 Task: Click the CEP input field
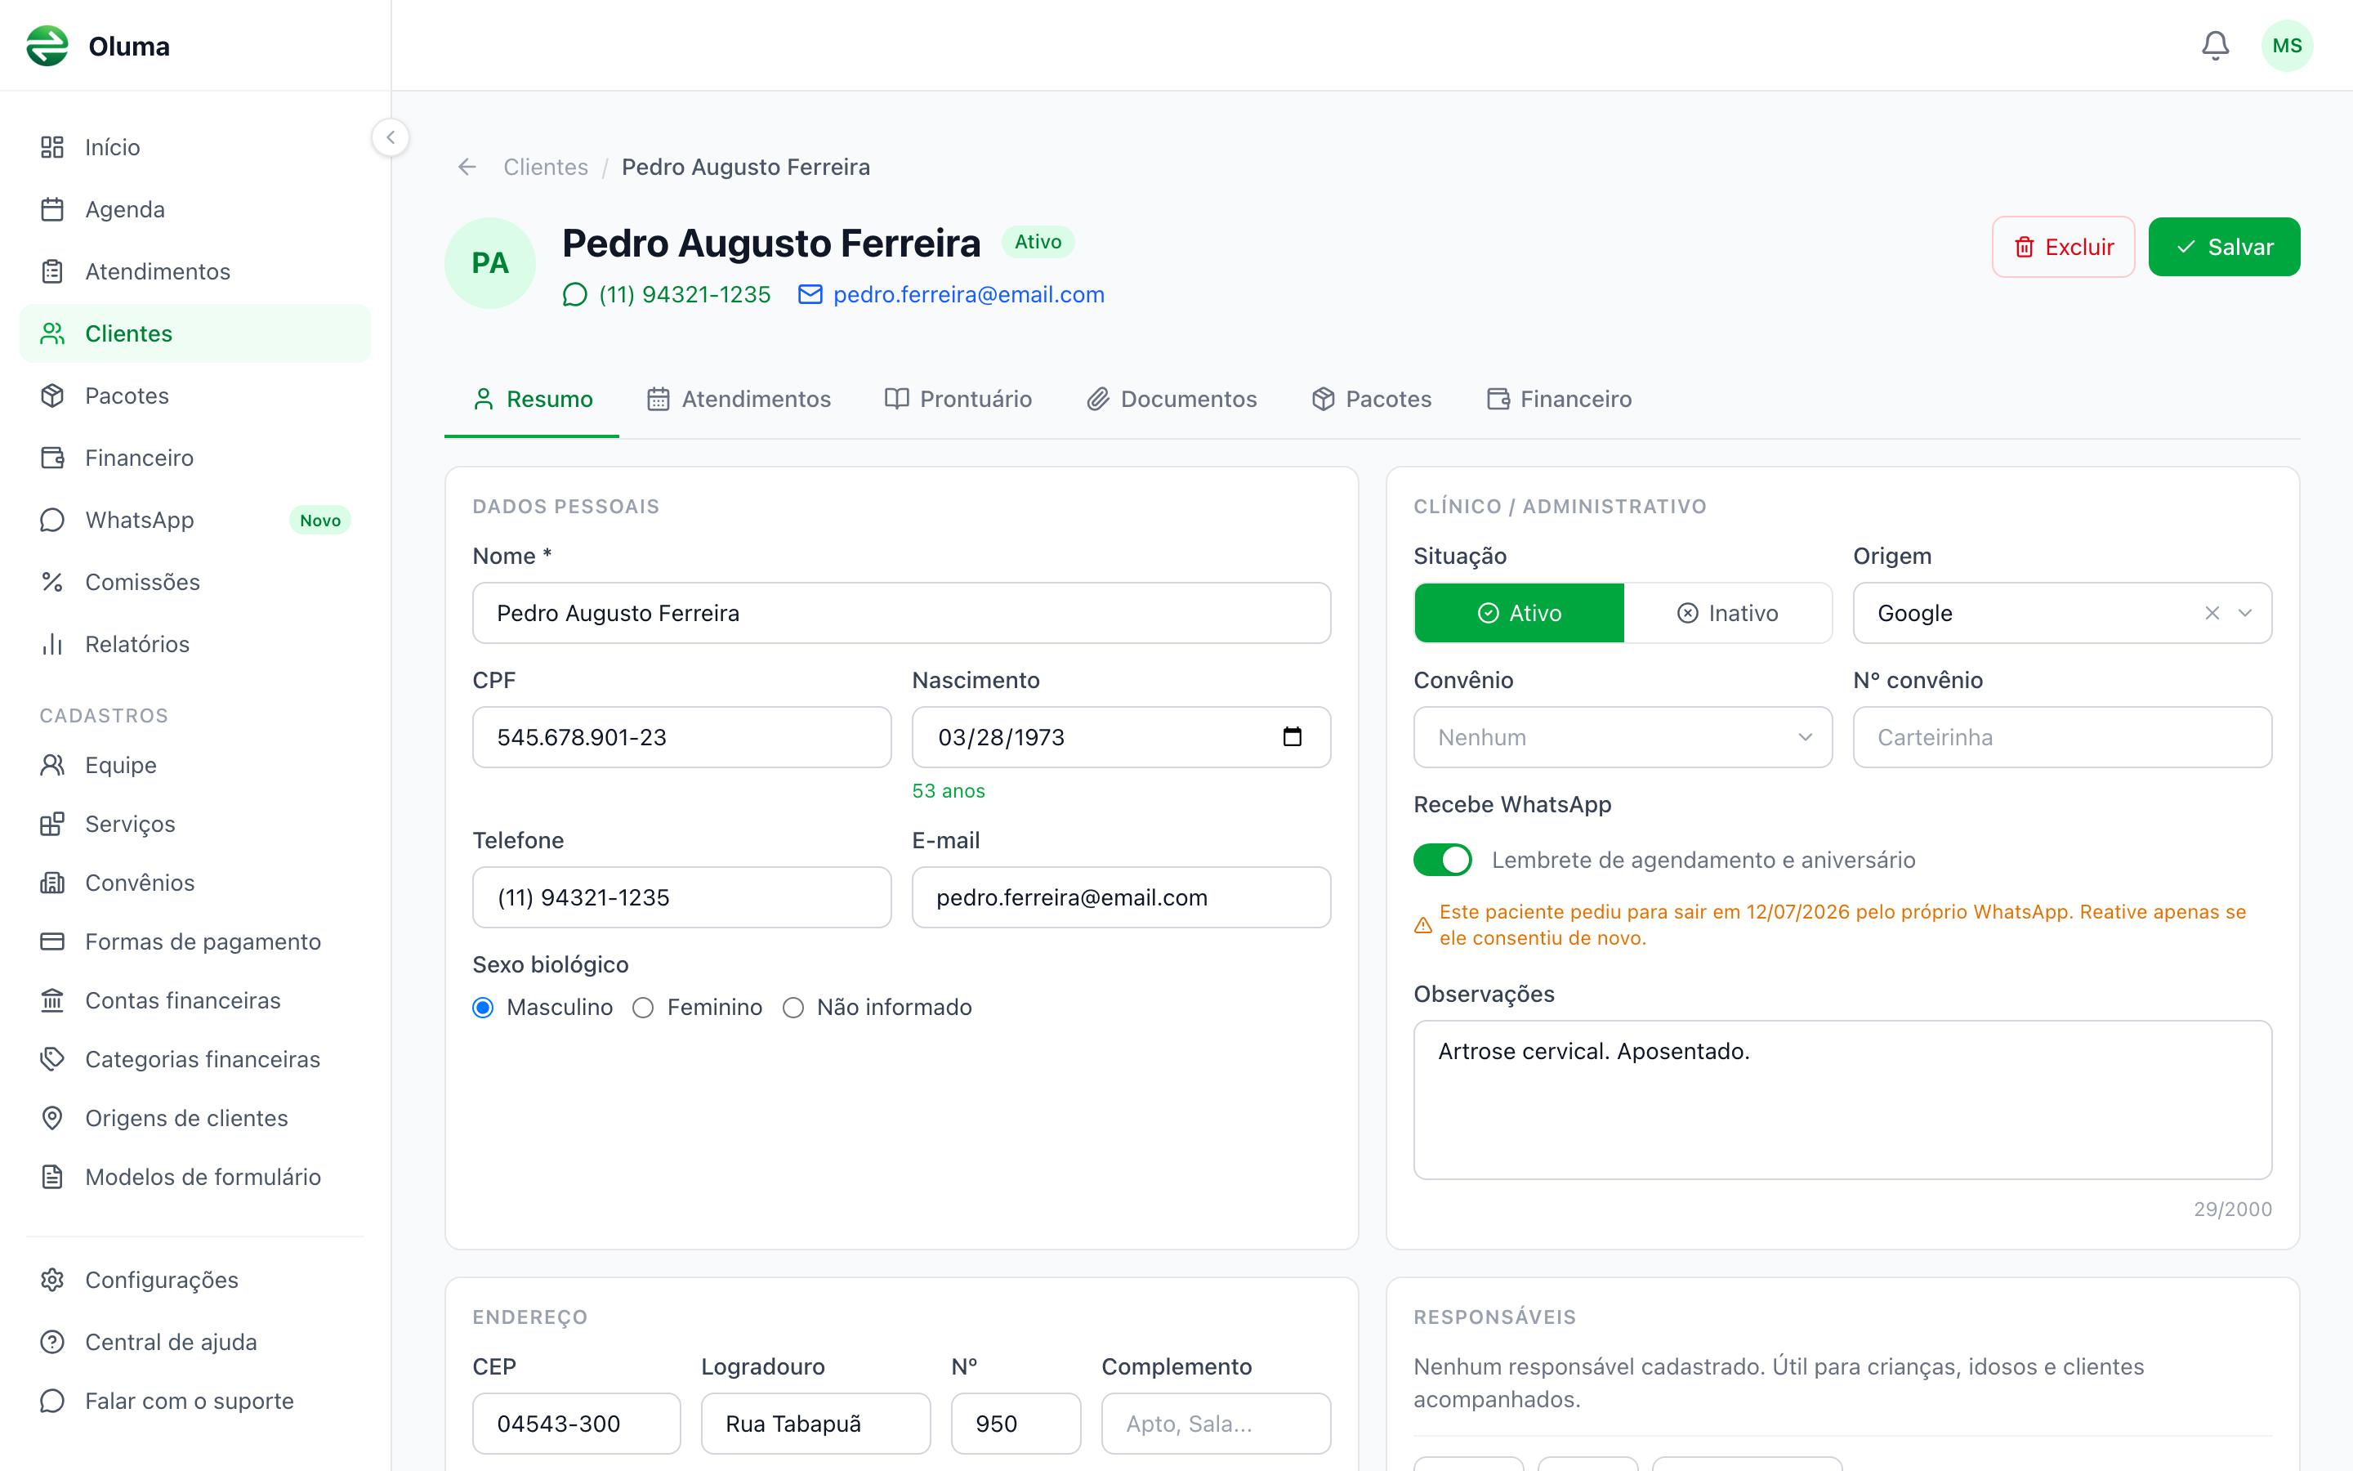point(577,1424)
